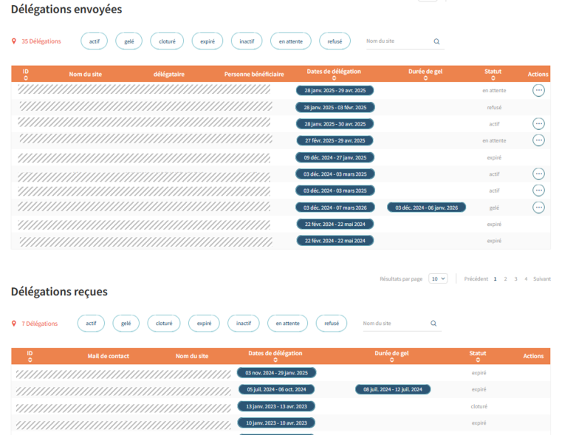Viewport: 576px width, 435px height.
Task: Click date badge 28 janv. 2025 - 03 févr. 2025
Action: [x=335, y=107]
